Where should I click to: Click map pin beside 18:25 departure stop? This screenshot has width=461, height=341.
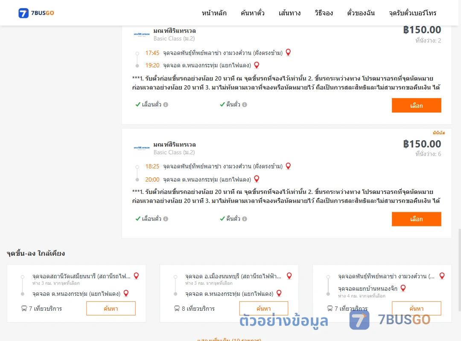[x=288, y=166]
